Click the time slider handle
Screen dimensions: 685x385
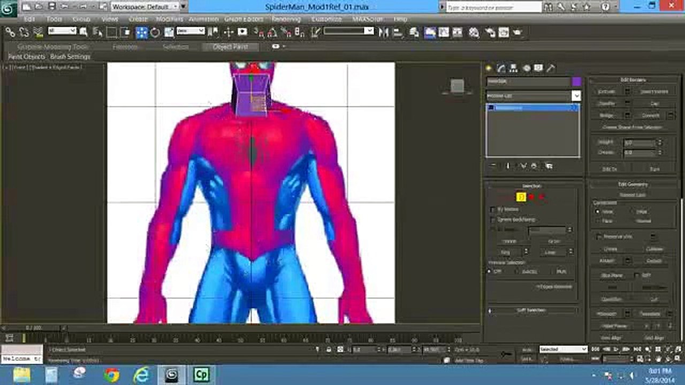click(34, 327)
